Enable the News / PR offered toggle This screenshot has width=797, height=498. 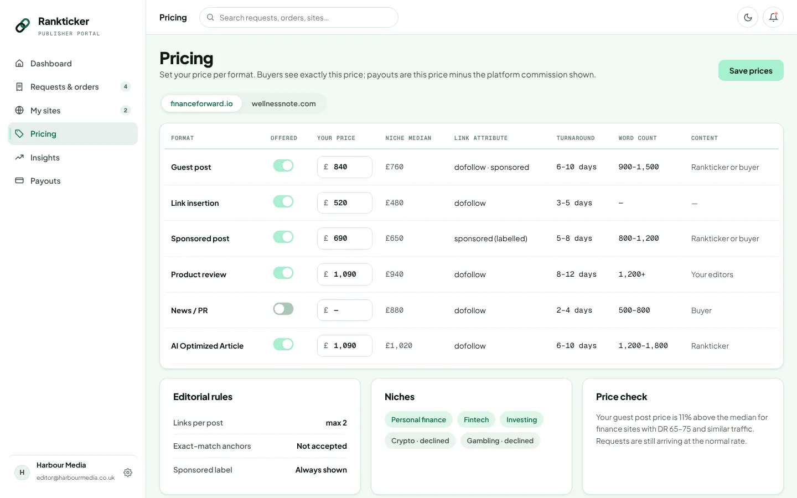(283, 309)
